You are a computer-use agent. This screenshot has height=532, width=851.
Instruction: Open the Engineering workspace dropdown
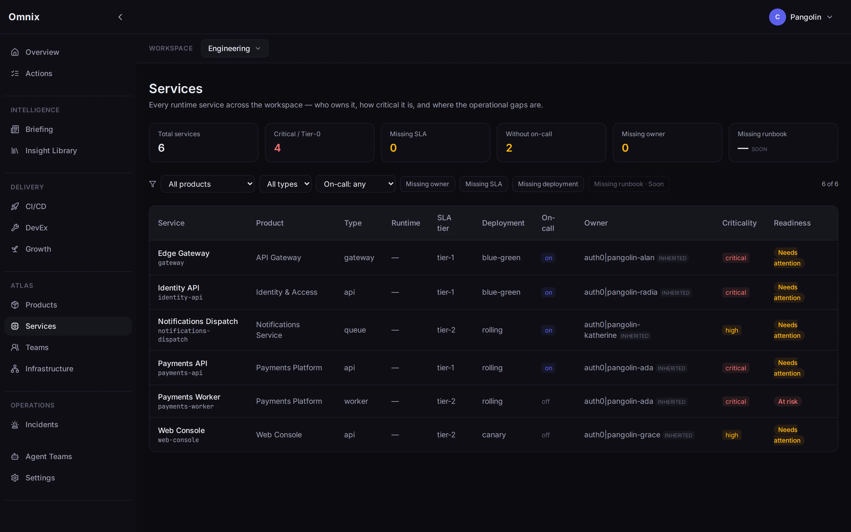235,48
